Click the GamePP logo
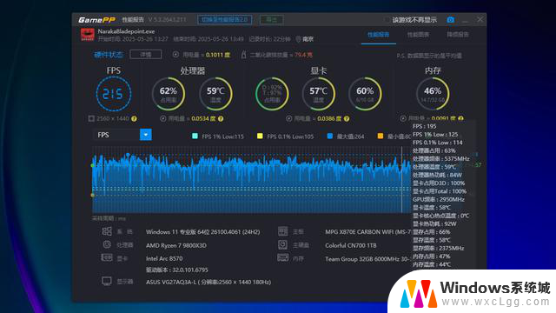Viewport: 556px width, 313px height. point(96,20)
